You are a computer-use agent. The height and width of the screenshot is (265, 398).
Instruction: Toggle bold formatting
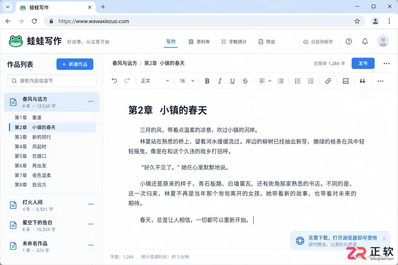[x=207, y=81]
